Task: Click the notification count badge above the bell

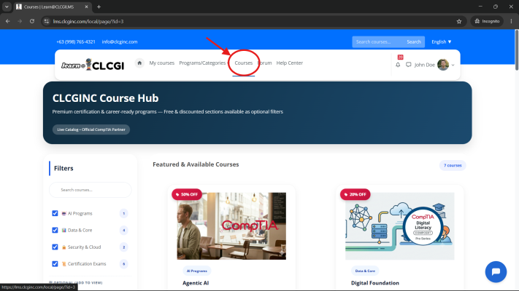Action: pos(400,57)
